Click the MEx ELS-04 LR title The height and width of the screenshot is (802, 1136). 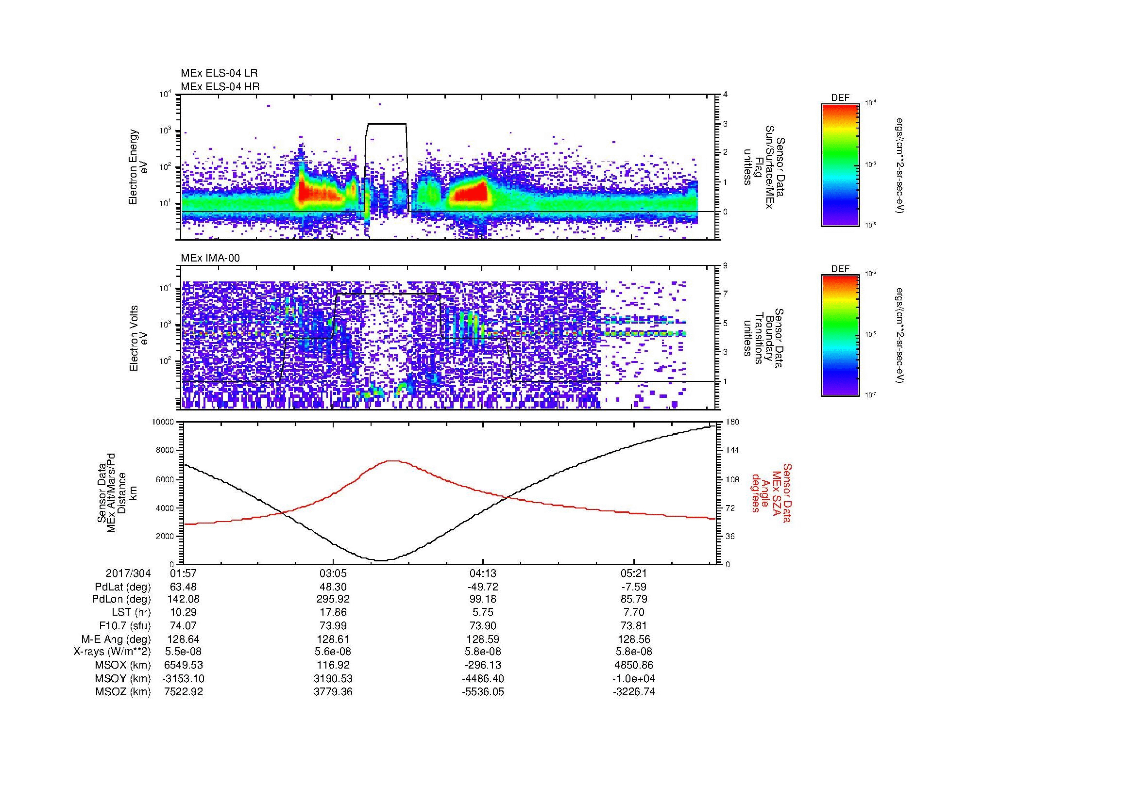(219, 73)
